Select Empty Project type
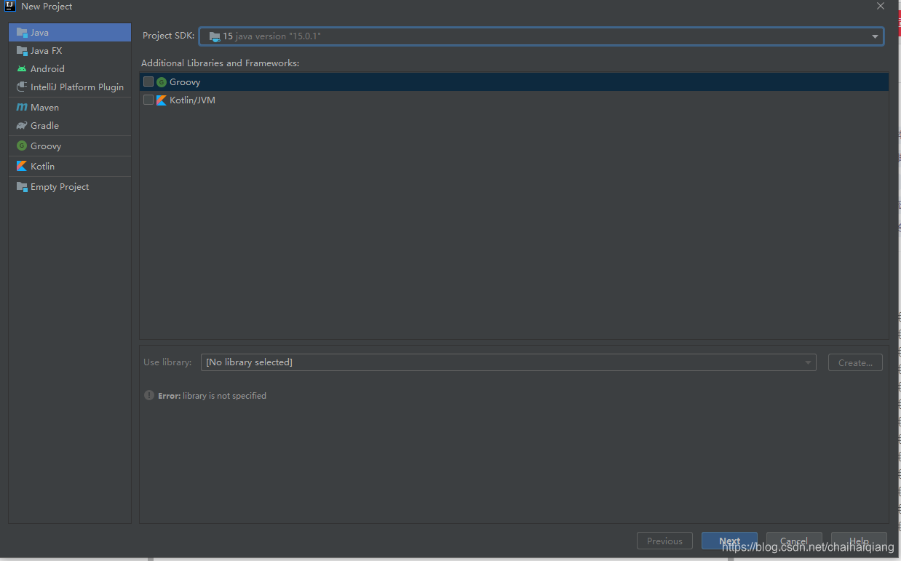The width and height of the screenshot is (901, 561). pyautogui.click(x=70, y=187)
